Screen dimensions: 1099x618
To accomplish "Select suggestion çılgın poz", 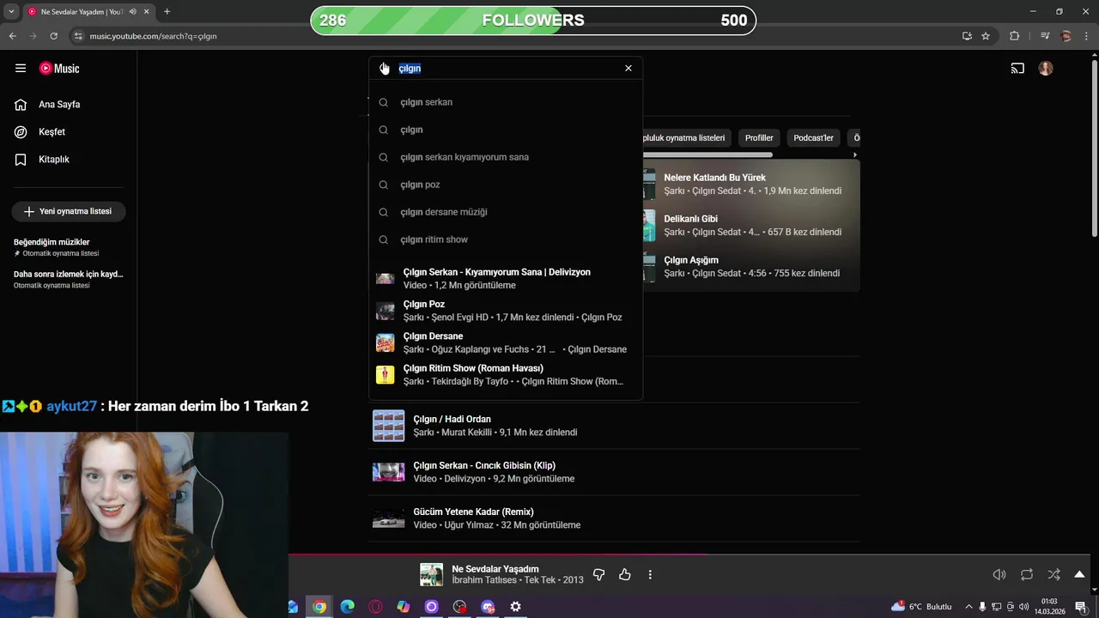I will pos(506,185).
